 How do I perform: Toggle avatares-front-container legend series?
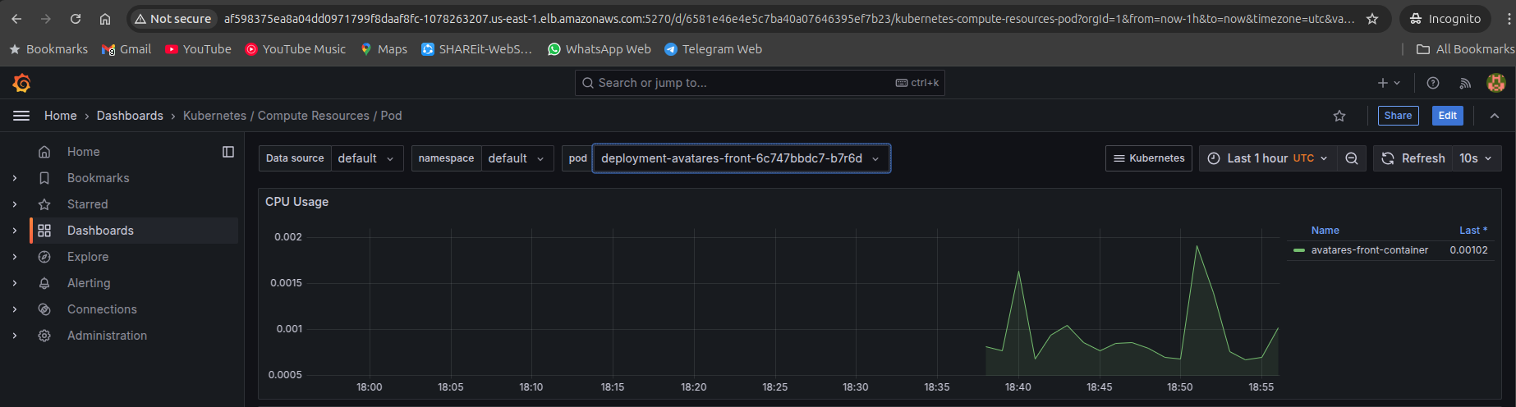1369,250
